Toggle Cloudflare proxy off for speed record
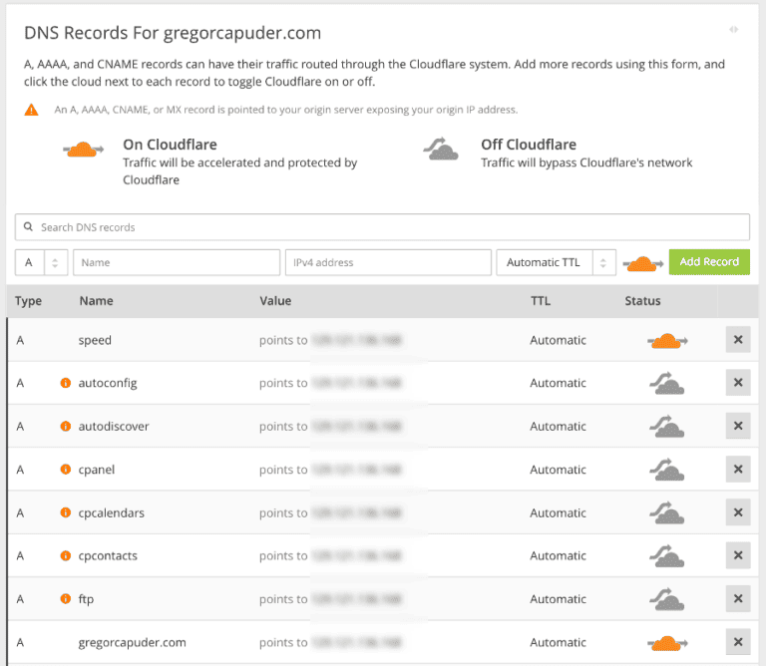The width and height of the screenshot is (766, 666). (666, 341)
